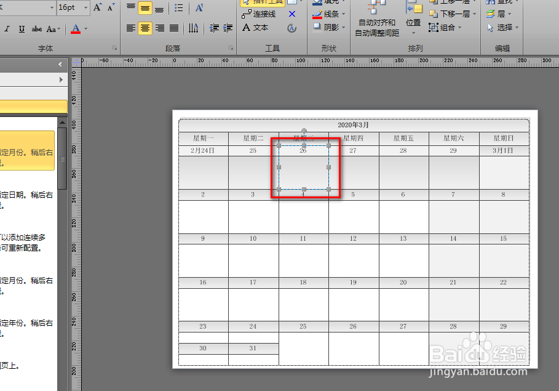The width and height of the screenshot is (559, 391).
Task: Apply italic formatting
Action: 7,29
